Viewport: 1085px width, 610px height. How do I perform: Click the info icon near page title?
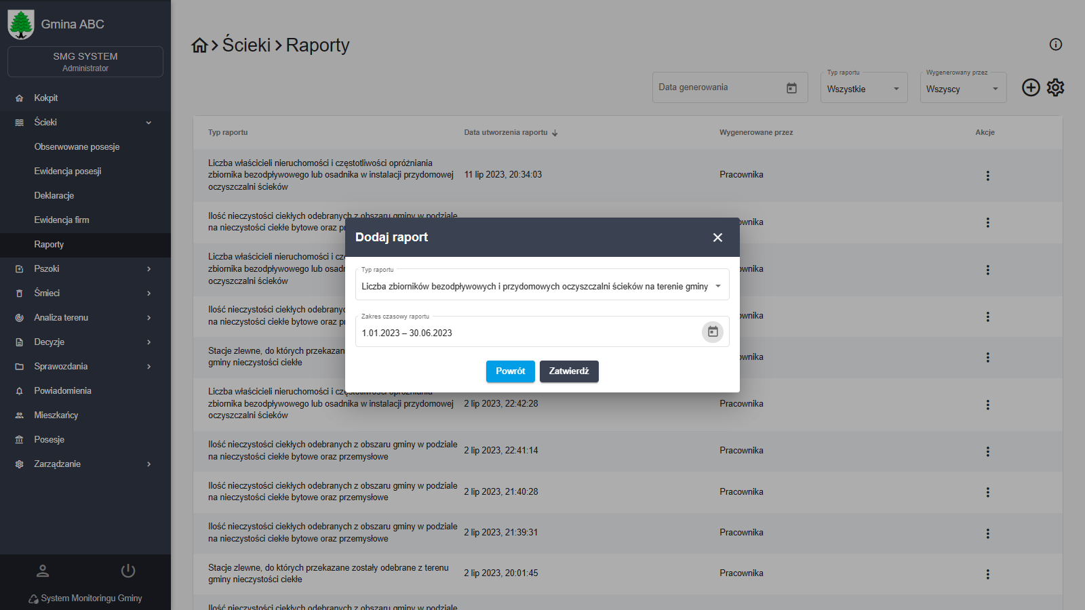1055,45
